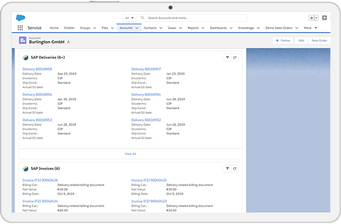The image size is (341, 224).
Task: Click the €60.00 net value
Action: [63, 210]
